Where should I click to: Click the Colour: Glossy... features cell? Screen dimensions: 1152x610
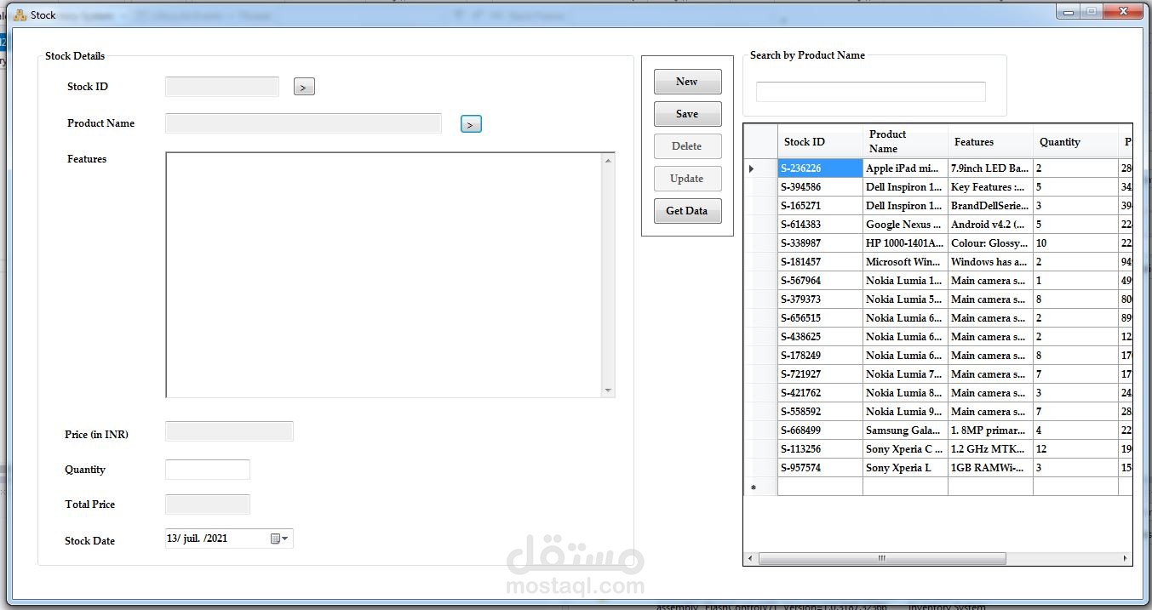[x=990, y=243]
